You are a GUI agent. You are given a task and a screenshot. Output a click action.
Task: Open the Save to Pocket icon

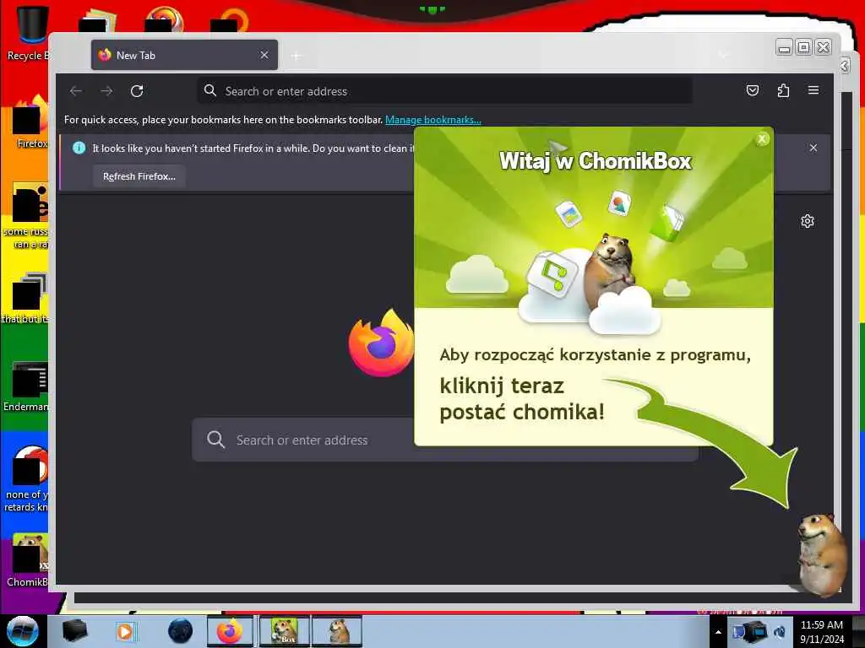(753, 90)
